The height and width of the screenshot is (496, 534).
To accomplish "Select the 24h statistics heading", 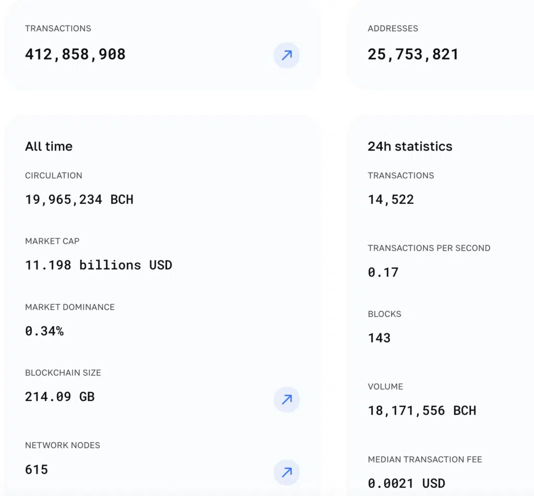I will tap(410, 146).
